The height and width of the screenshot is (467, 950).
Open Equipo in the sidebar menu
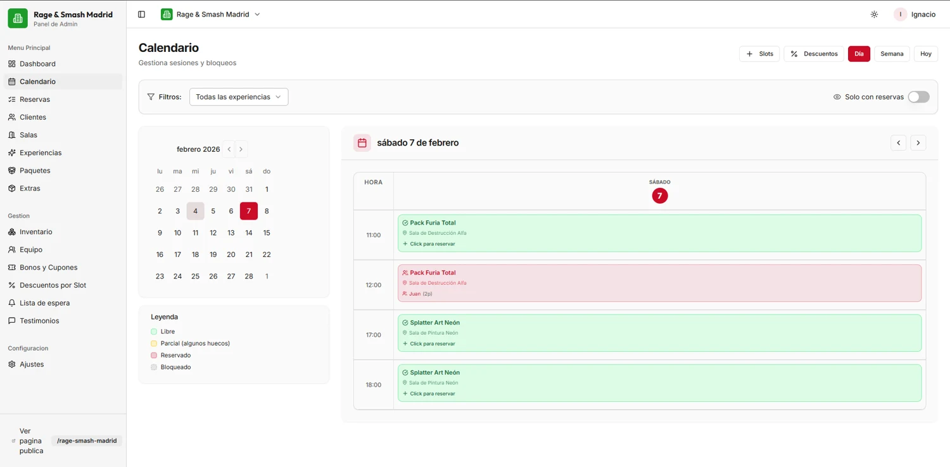63,249
